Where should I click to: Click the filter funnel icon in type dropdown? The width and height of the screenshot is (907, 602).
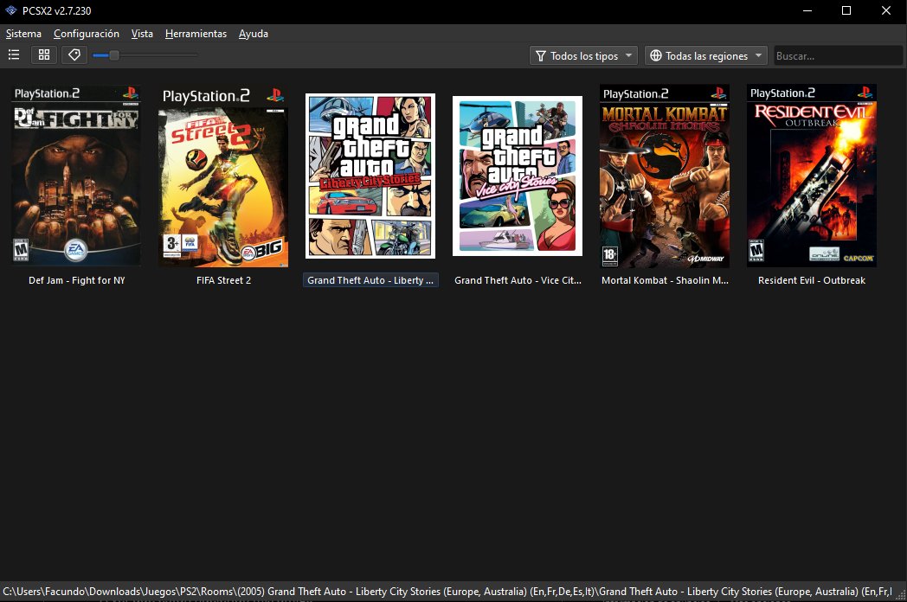[x=541, y=55]
